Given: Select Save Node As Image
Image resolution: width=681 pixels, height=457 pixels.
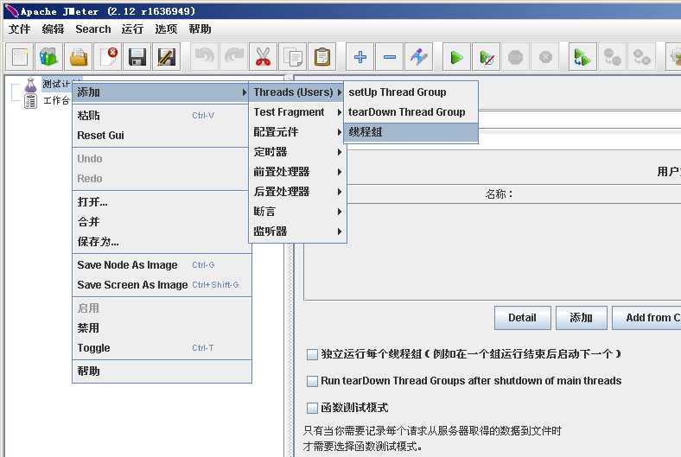Looking at the screenshot, I should tap(162, 265).
